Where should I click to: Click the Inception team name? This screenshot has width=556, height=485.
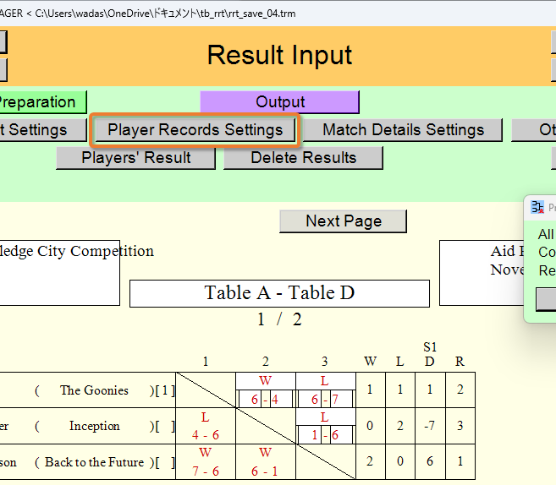[x=94, y=426]
